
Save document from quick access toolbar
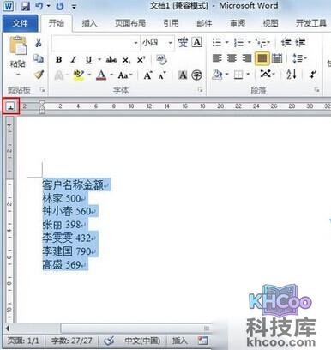[25, 6]
